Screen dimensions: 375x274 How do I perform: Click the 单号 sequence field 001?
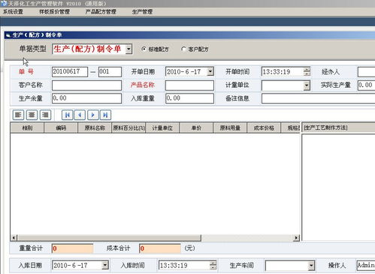point(110,72)
